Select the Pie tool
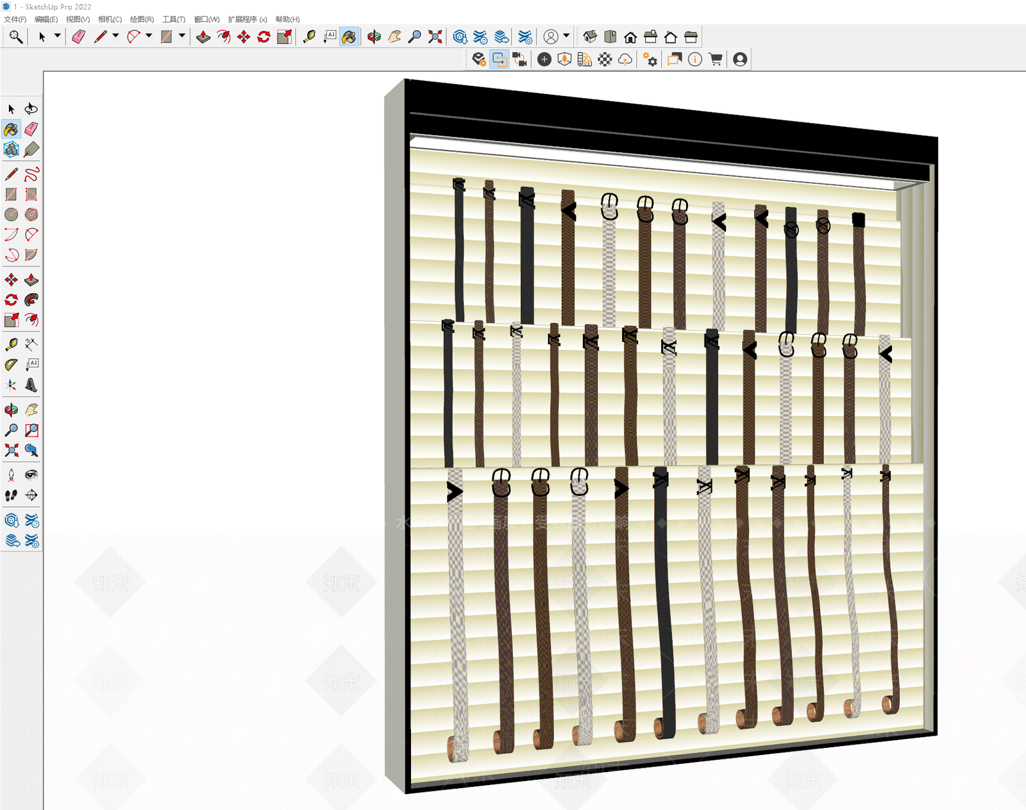1026x810 pixels. [x=31, y=255]
